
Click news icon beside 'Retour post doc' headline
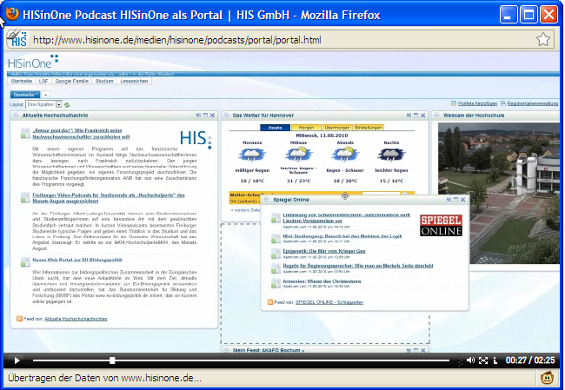25,133
